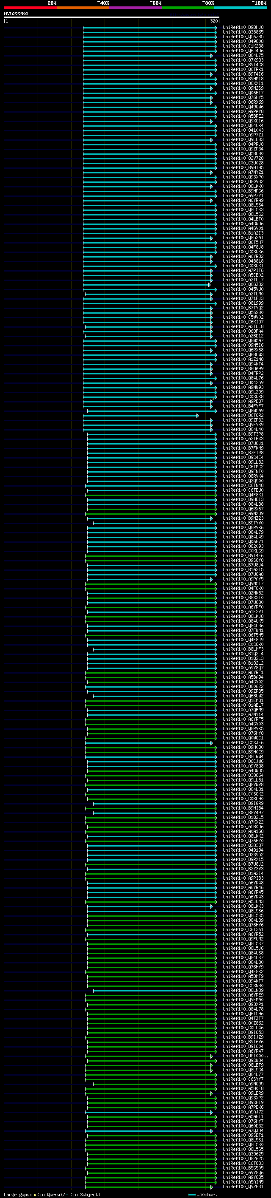
Task: Click the red ~20% identity legend bar
Action: click(x=30, y=8)
